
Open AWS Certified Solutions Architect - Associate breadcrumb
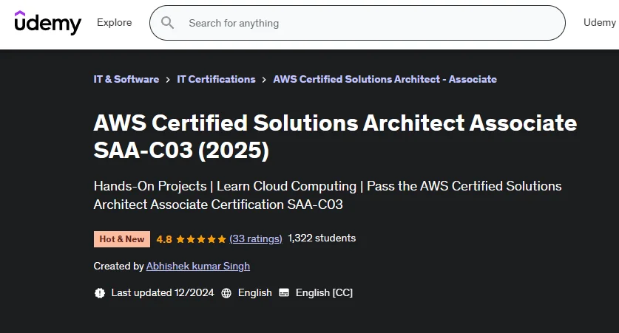click(x=385, y=79)
